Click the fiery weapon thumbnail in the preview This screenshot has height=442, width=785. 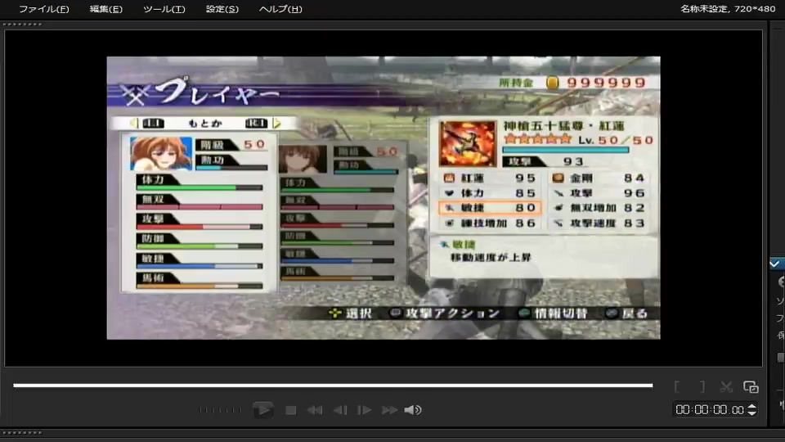tap(468, 143)
